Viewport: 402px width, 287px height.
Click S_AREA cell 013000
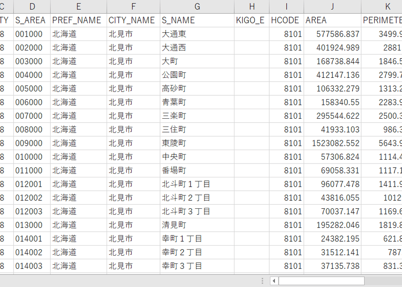[x=32, y=225]
